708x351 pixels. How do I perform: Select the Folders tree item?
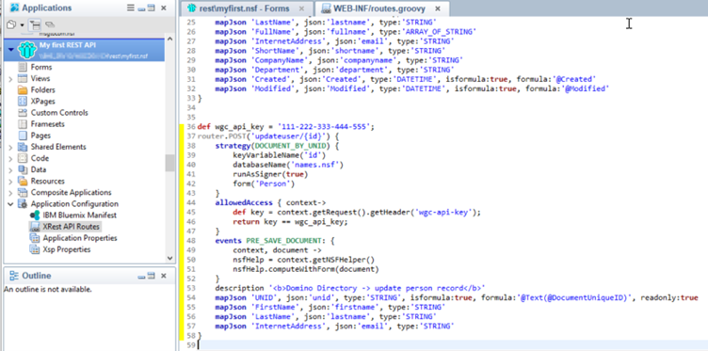[43, 89]
